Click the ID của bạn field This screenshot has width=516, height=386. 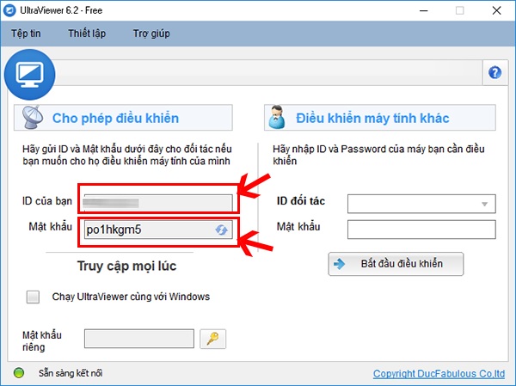click(x=158, y=204)
